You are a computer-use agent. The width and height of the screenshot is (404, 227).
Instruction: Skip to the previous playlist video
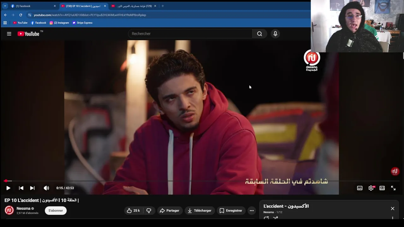[x=21, y=188]
